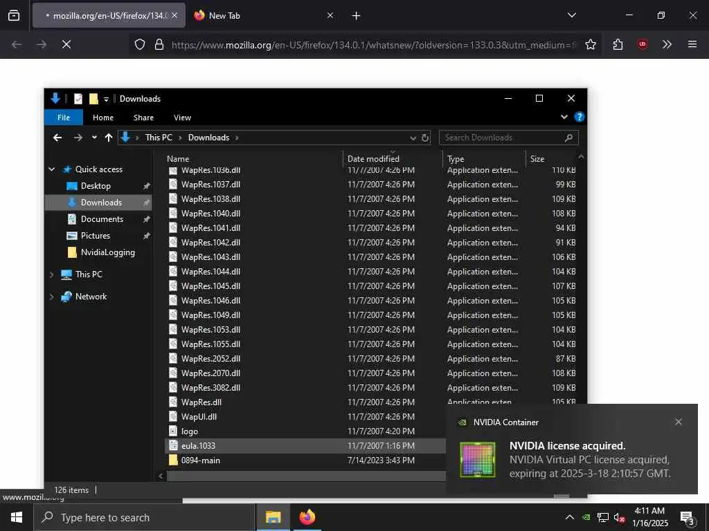
Task: Expand Network in navigation pane
Action: pyautogui.click(x=51, y=297)
